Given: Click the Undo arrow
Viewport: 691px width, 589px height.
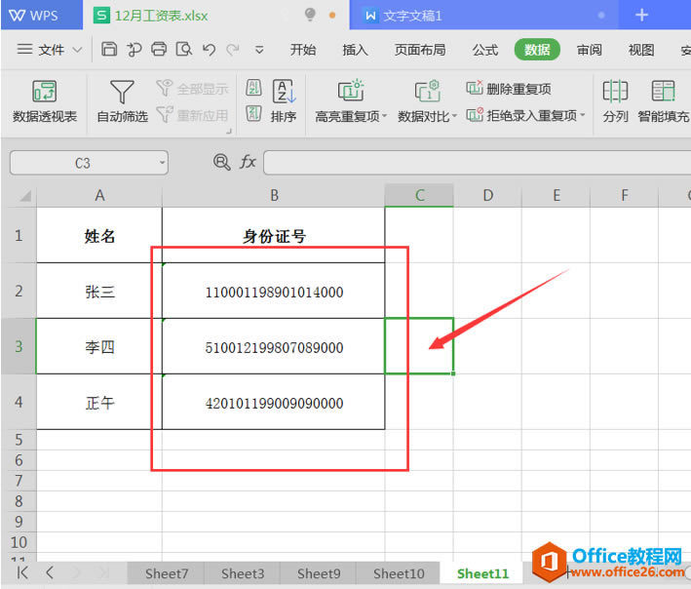Looking at the screenshot, I should tap(209, 50).
